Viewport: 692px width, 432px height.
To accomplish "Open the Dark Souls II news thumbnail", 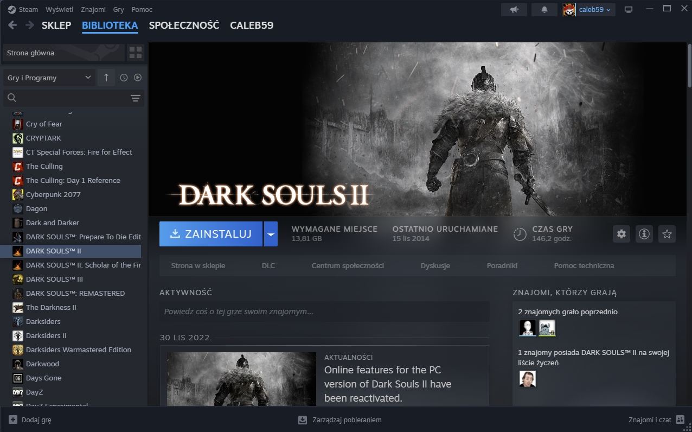I will [x=241, y=379].
